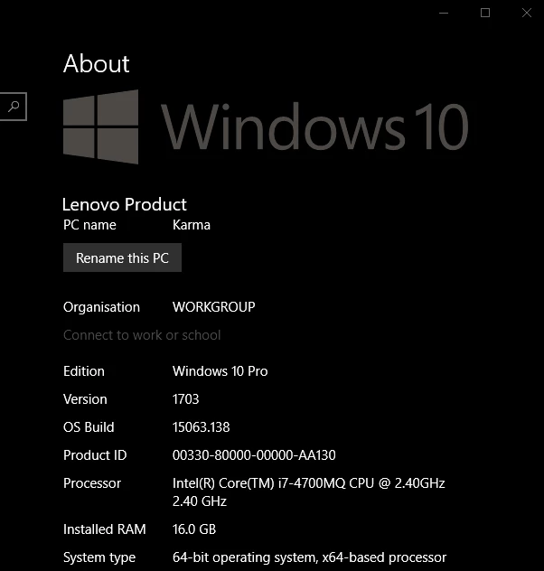Select the 16.0 GB installed RAM value

click(194, 529)
